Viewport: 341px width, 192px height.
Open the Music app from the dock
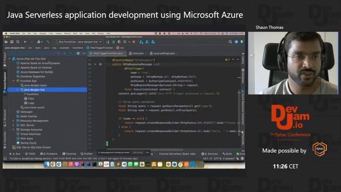click(x=71, y=164)
